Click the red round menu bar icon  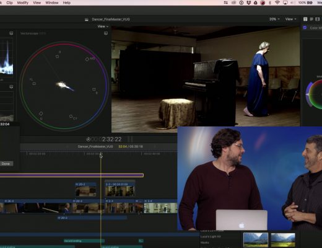[263, 2]
